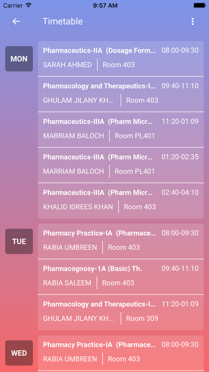The width and height of the screenshot is (209, 372).
Task: Open Wednesday 08:00 Pharmacy Practice-IA class
Action: pyautogui.click(x=120, y=353)
